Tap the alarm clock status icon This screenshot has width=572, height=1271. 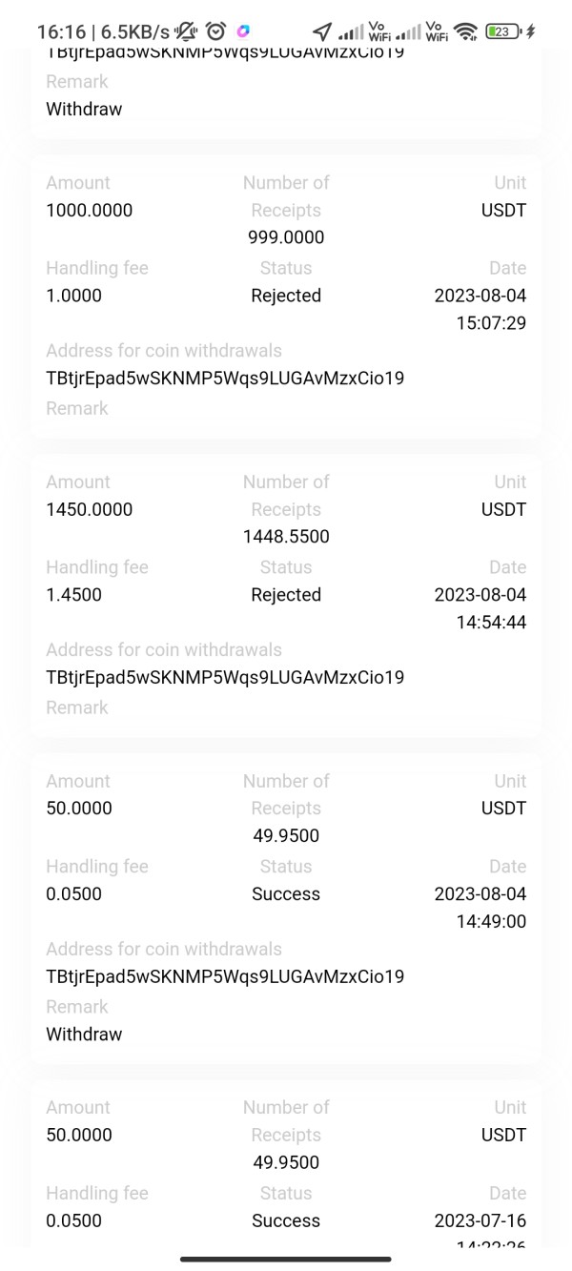pos(215,31)
